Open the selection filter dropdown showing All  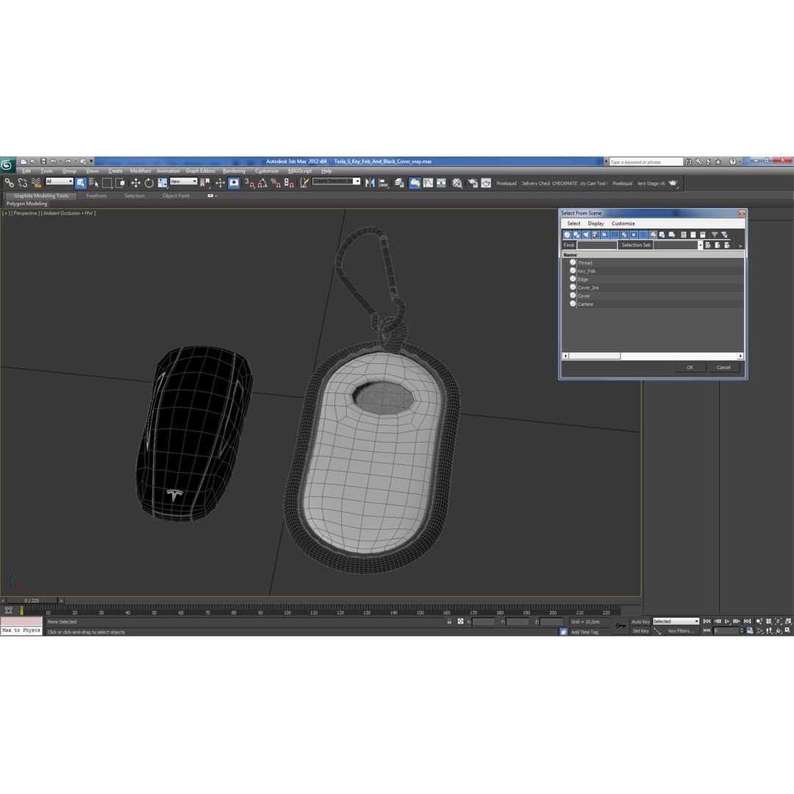60,182
